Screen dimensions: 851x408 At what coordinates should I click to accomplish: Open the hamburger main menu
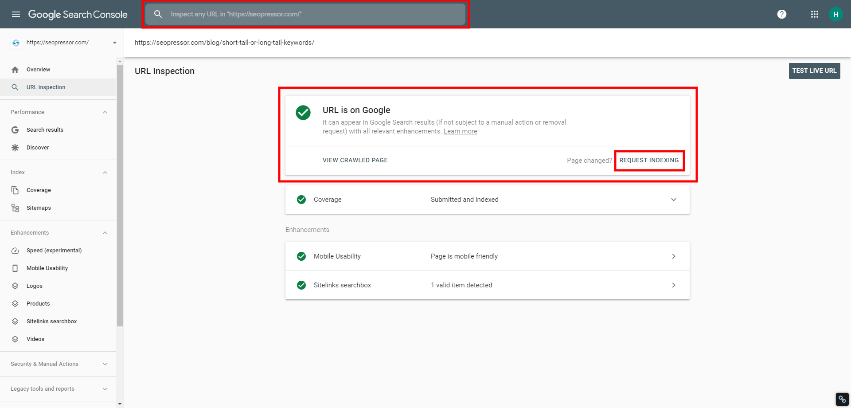pos(16,14)
